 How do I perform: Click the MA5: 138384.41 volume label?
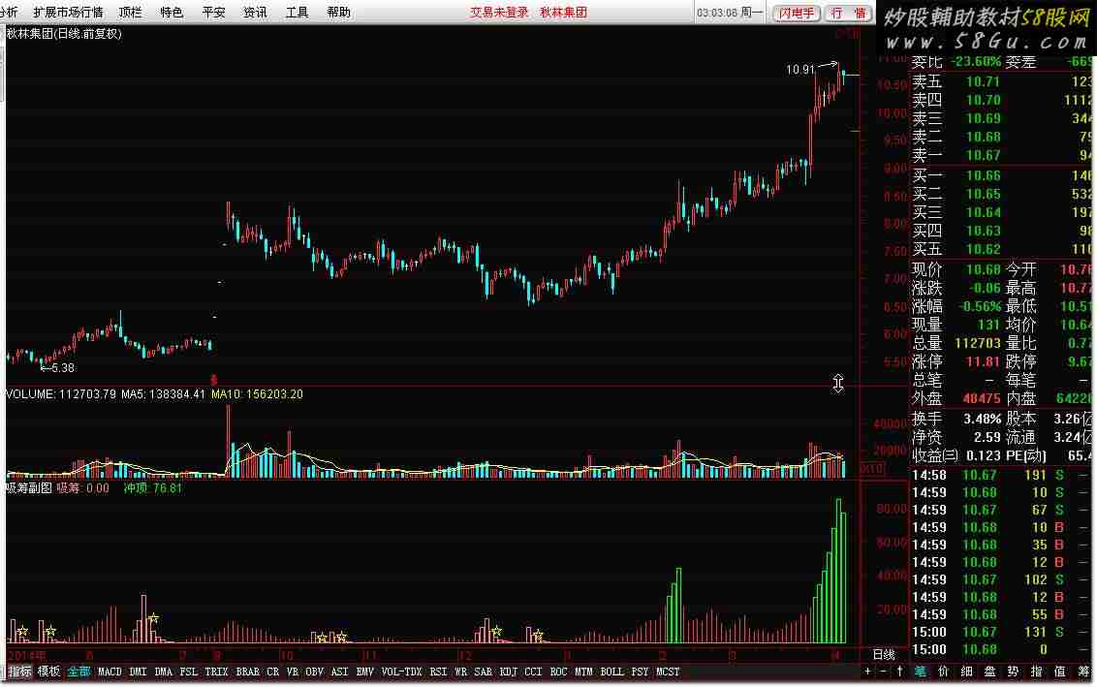tap(163, 393)
